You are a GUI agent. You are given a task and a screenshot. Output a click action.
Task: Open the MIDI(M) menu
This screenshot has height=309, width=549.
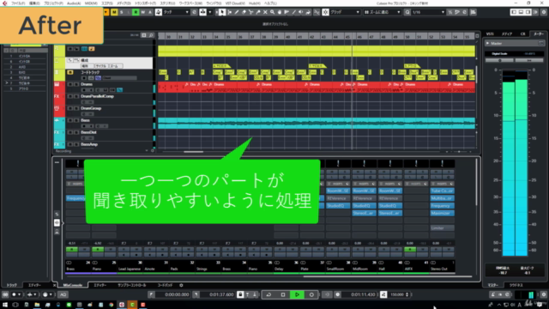91,3
